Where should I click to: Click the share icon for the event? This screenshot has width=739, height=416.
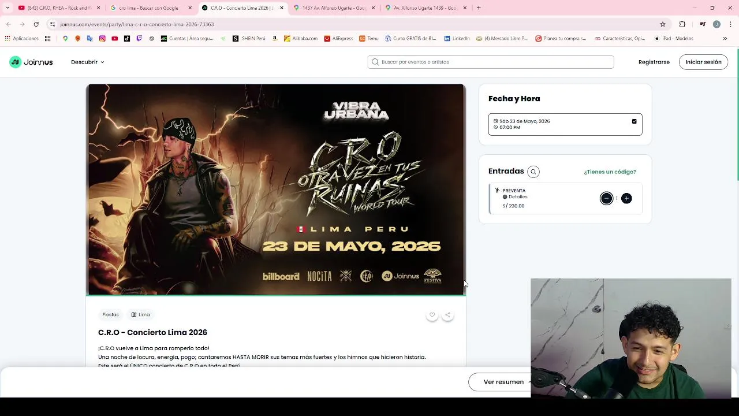coord(447,315)
